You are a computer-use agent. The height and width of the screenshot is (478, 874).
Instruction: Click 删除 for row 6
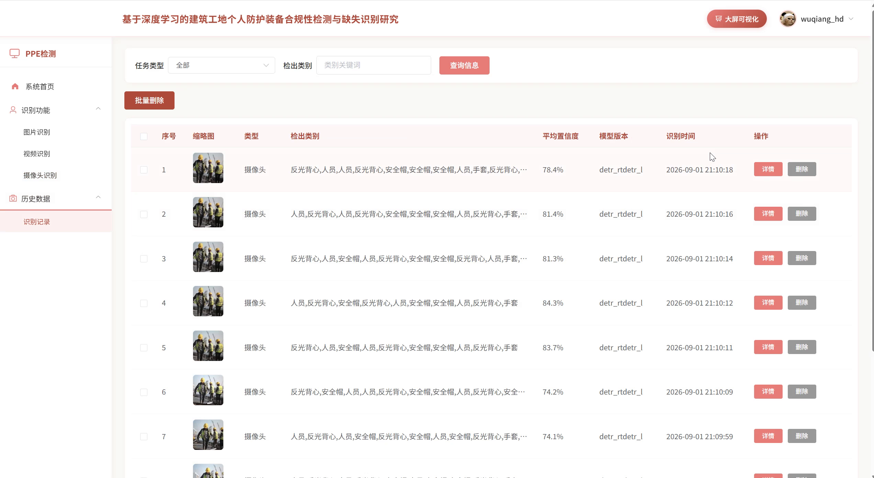point(802,391)
